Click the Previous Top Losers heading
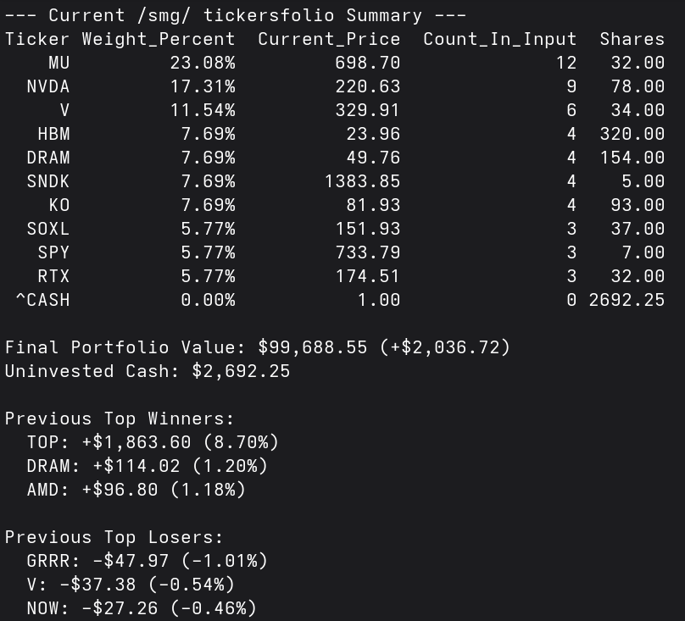The height and width of the screenshot is (621, 685). 114,537
